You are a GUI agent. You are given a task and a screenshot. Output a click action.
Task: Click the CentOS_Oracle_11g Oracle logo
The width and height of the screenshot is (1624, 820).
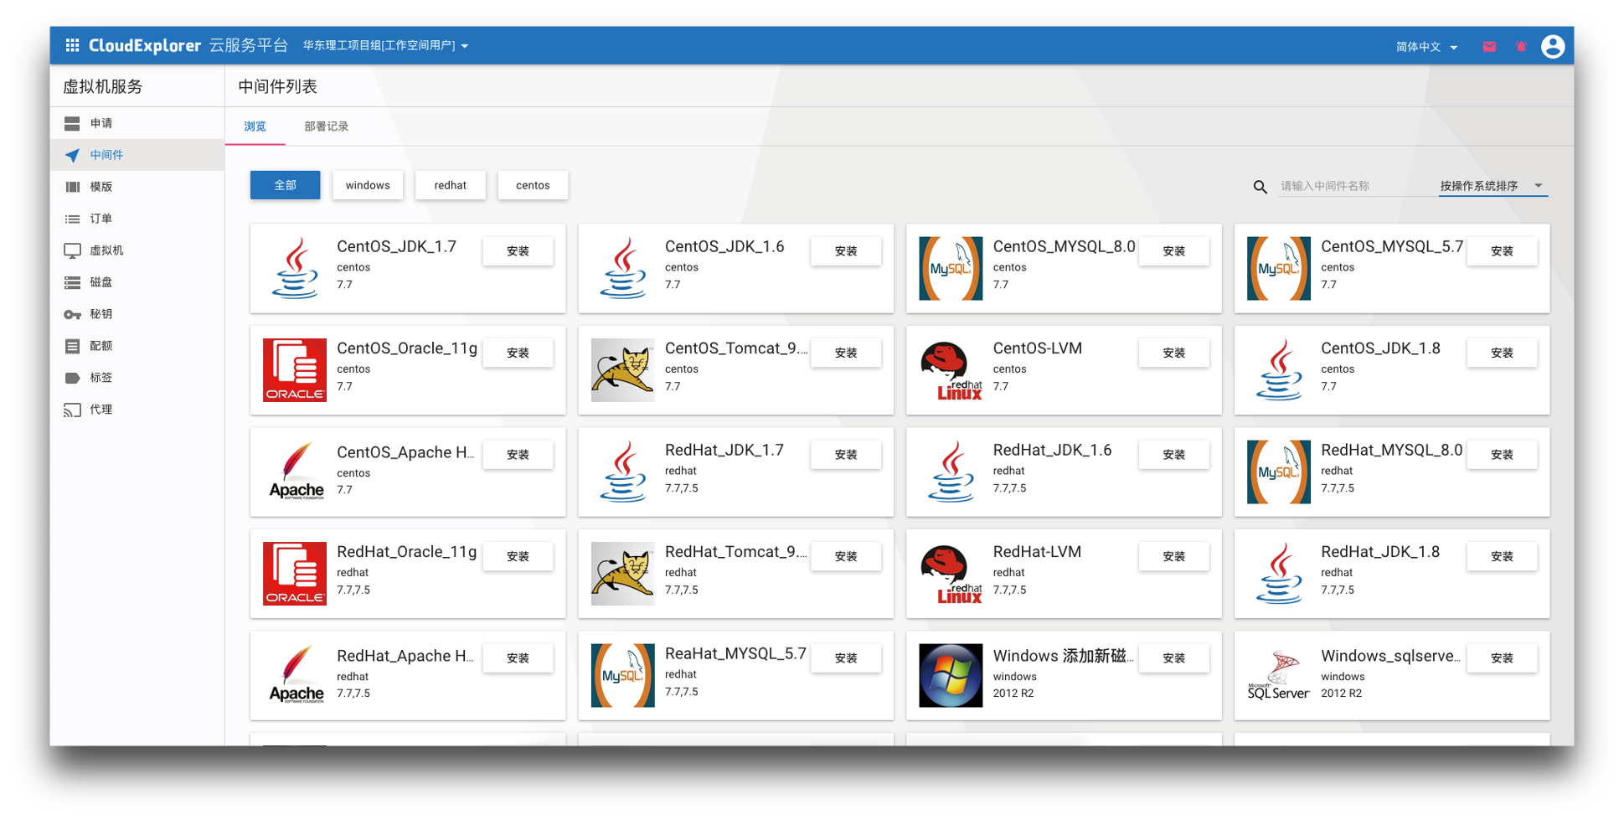(x=295, y=370)
